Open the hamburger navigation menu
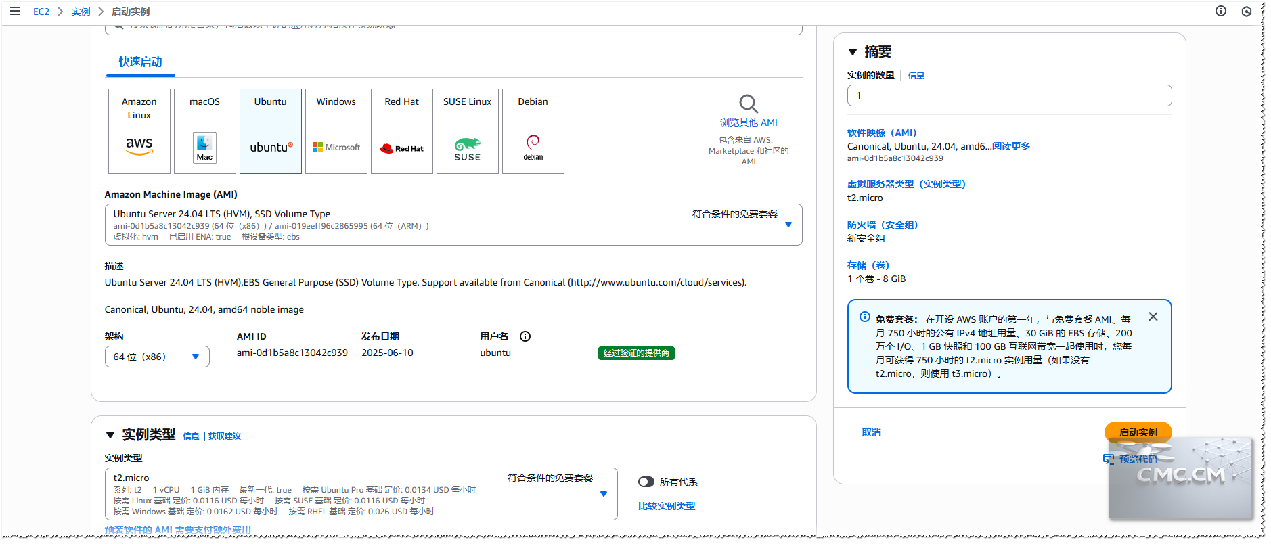The width and height of the screenshot is (1271, 544). (x=15, y=11)
